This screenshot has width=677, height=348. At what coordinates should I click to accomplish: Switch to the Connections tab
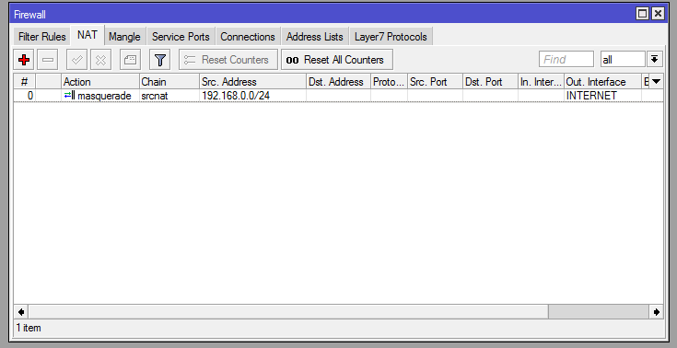[x=248, y=37]
